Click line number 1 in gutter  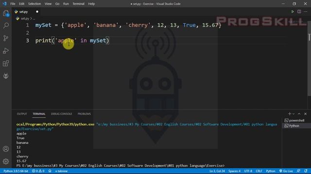(x=27, y=25)
